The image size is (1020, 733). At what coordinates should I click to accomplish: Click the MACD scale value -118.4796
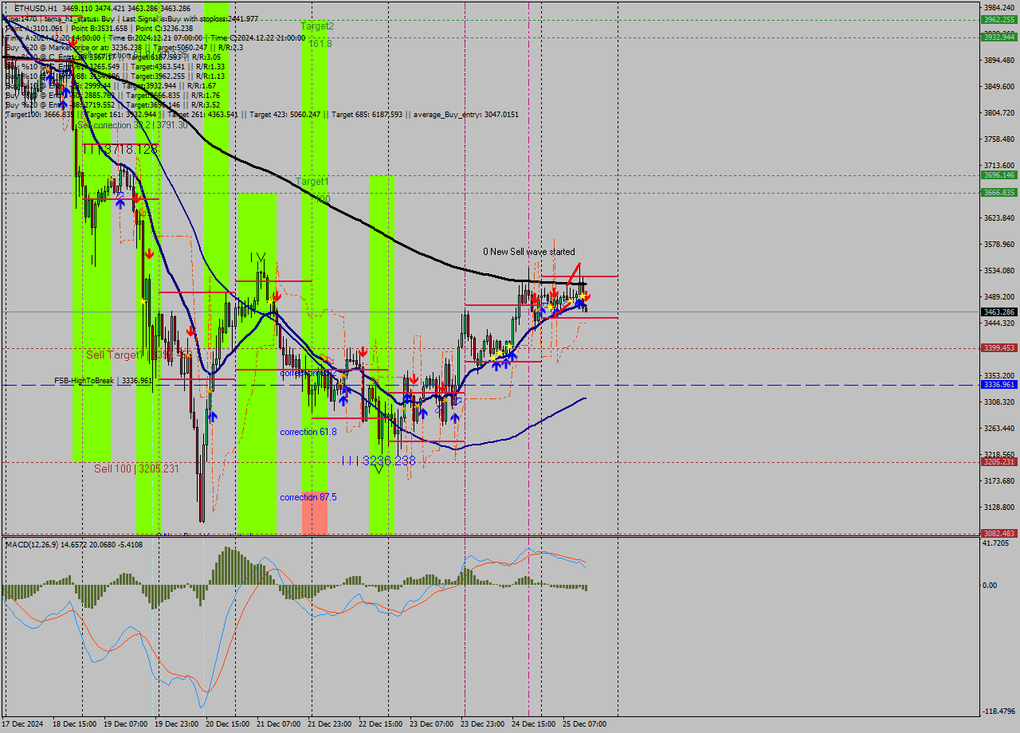999,711
